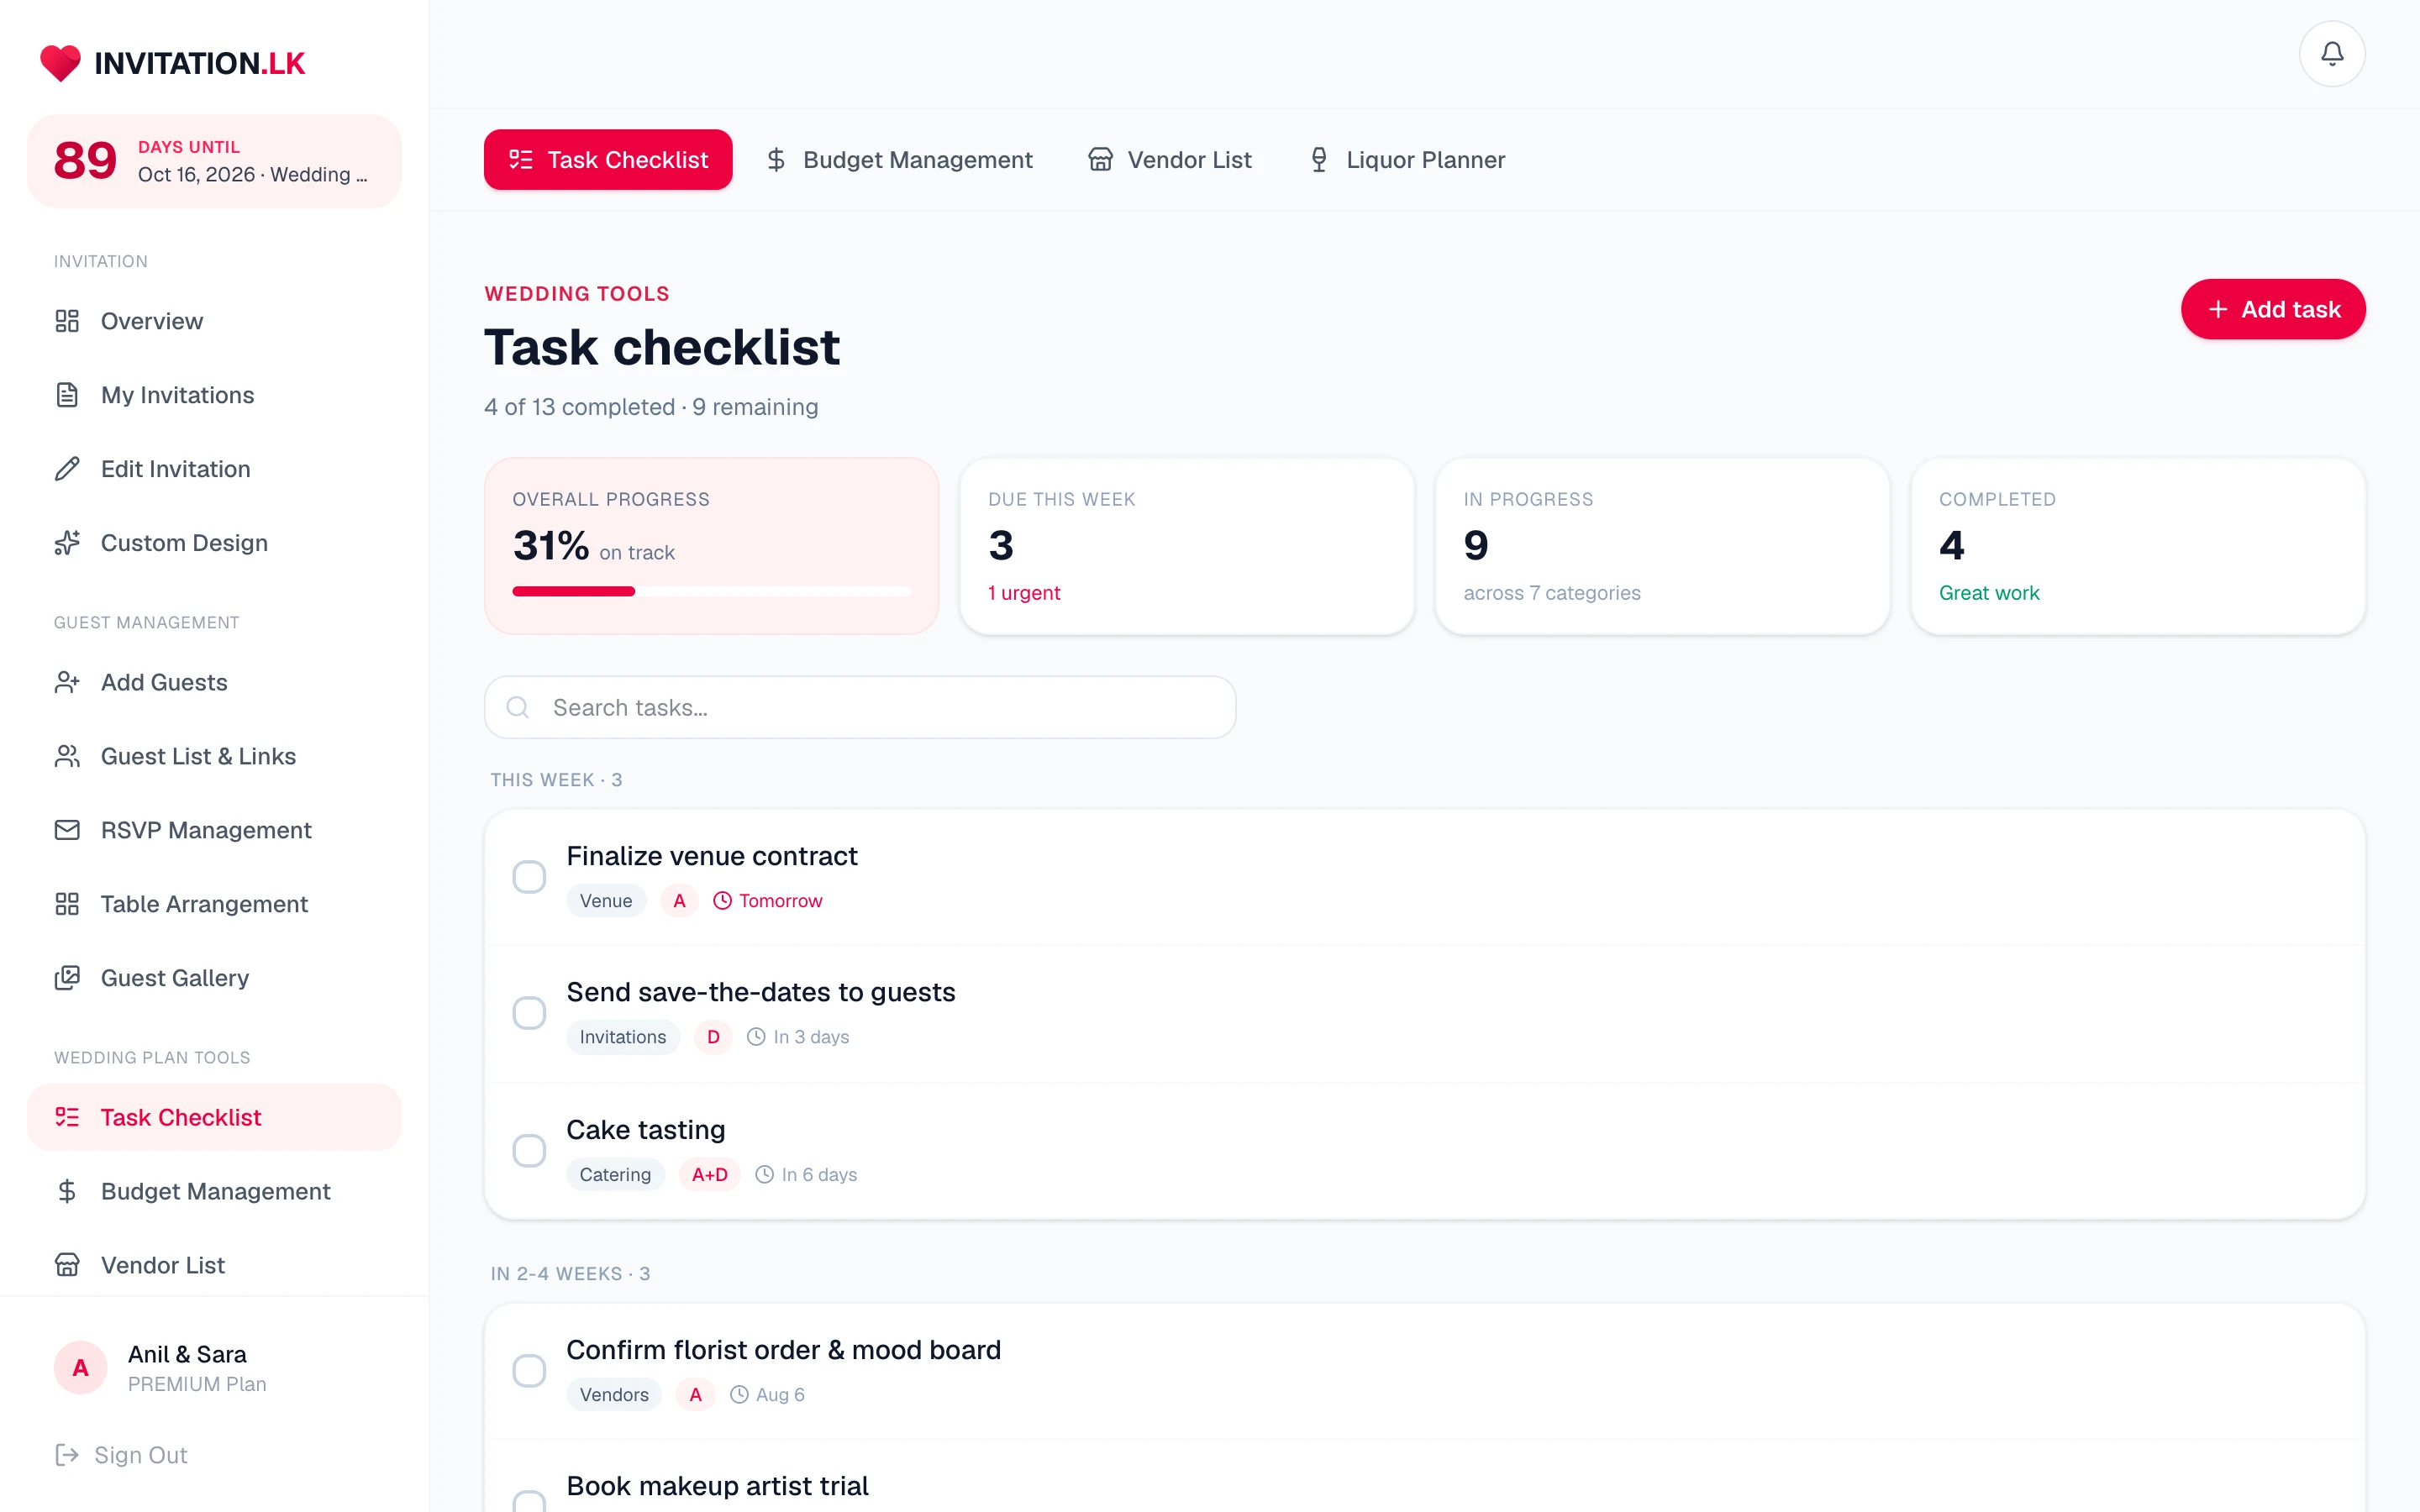This screenshot has height=1512, width=2420.
Task: Click the checklist icon in Task Checklist tab
Action: [521, 160]
